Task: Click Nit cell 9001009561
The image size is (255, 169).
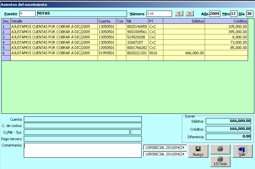Action: [x=137, y=32]
